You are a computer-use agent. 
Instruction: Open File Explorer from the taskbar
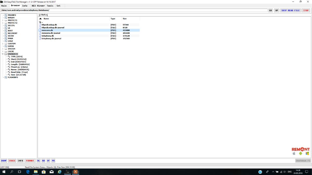[36, 172]
